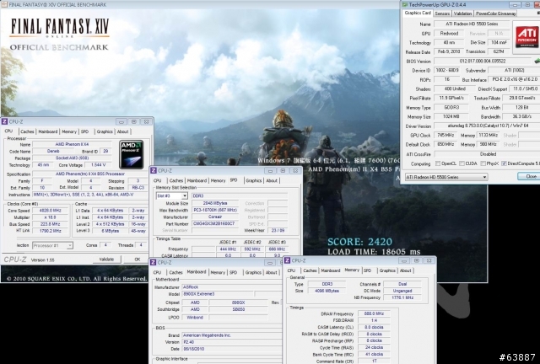Image resolution: width=540 pixels, height=364 pixels.
Task: Open the PowerColor Giveaway tab in GPU-Z
Action: coord(495,13)
